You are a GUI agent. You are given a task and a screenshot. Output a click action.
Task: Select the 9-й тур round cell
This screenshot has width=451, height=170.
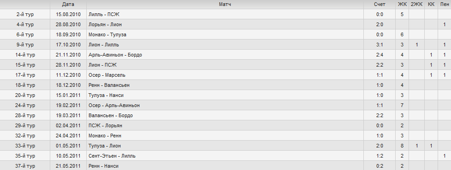(25, 45)
